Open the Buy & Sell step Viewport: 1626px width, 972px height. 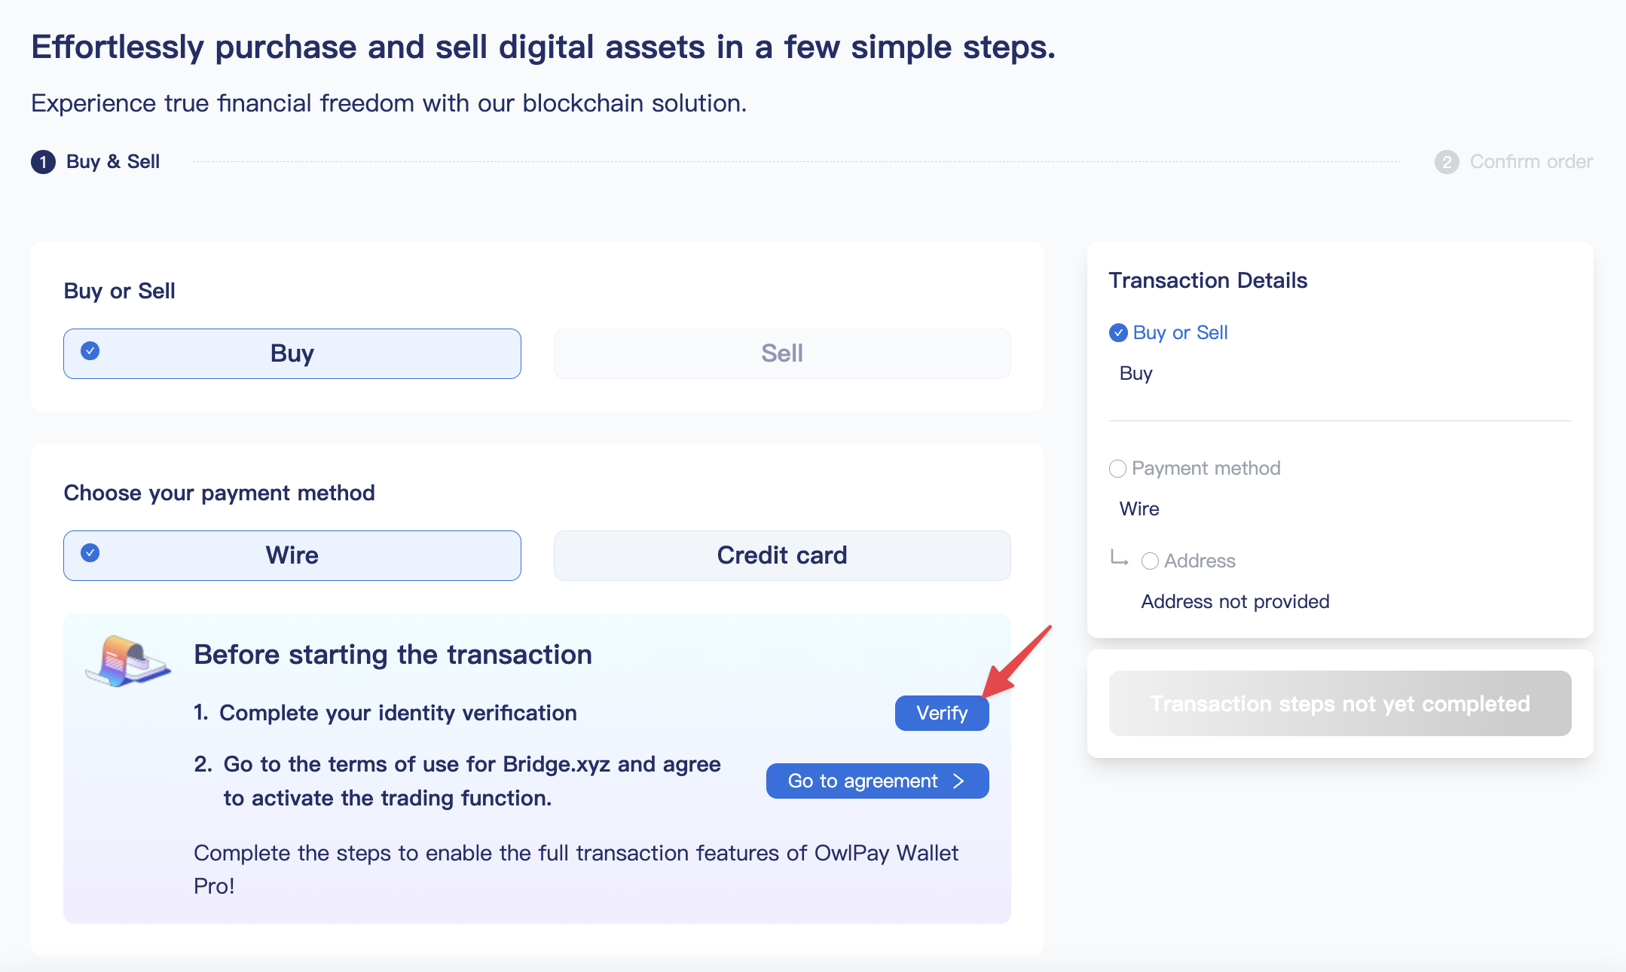(113, 162)
